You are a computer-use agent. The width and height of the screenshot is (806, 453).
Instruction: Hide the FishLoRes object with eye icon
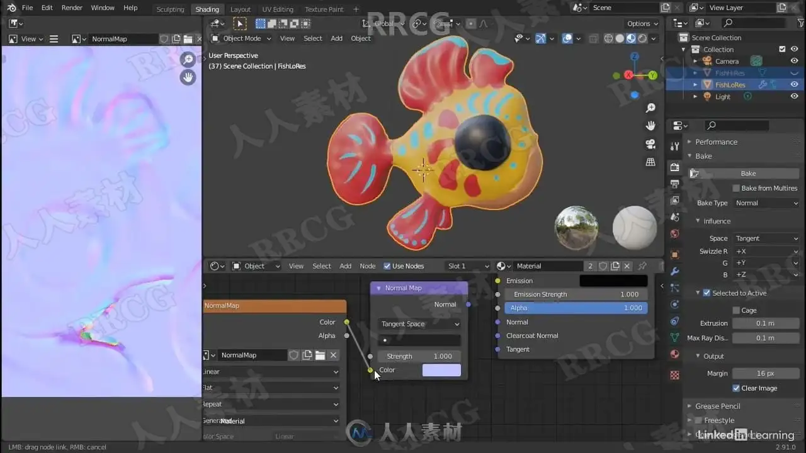coord(794,84)
